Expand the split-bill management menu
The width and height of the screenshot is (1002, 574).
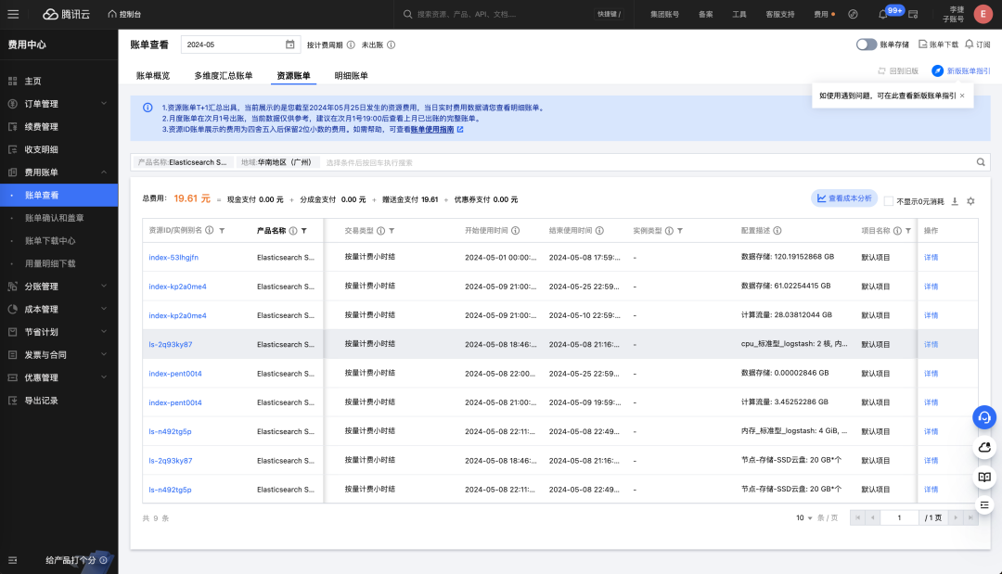(58, 286)
